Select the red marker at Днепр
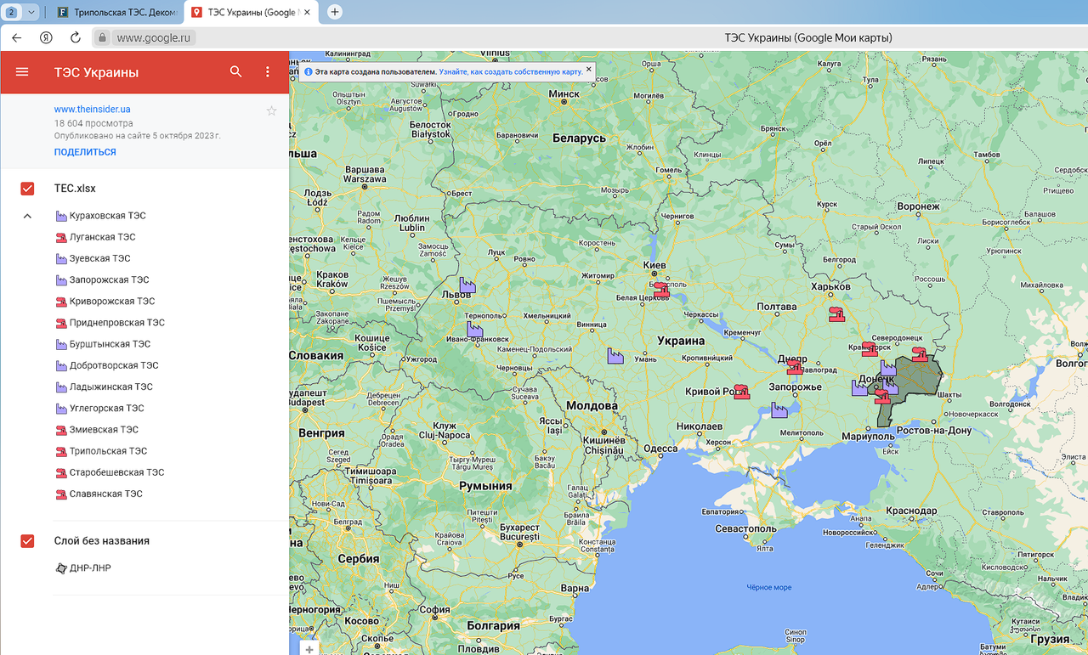The width and height of the screenshot is (1088, 655). point(795,366)
